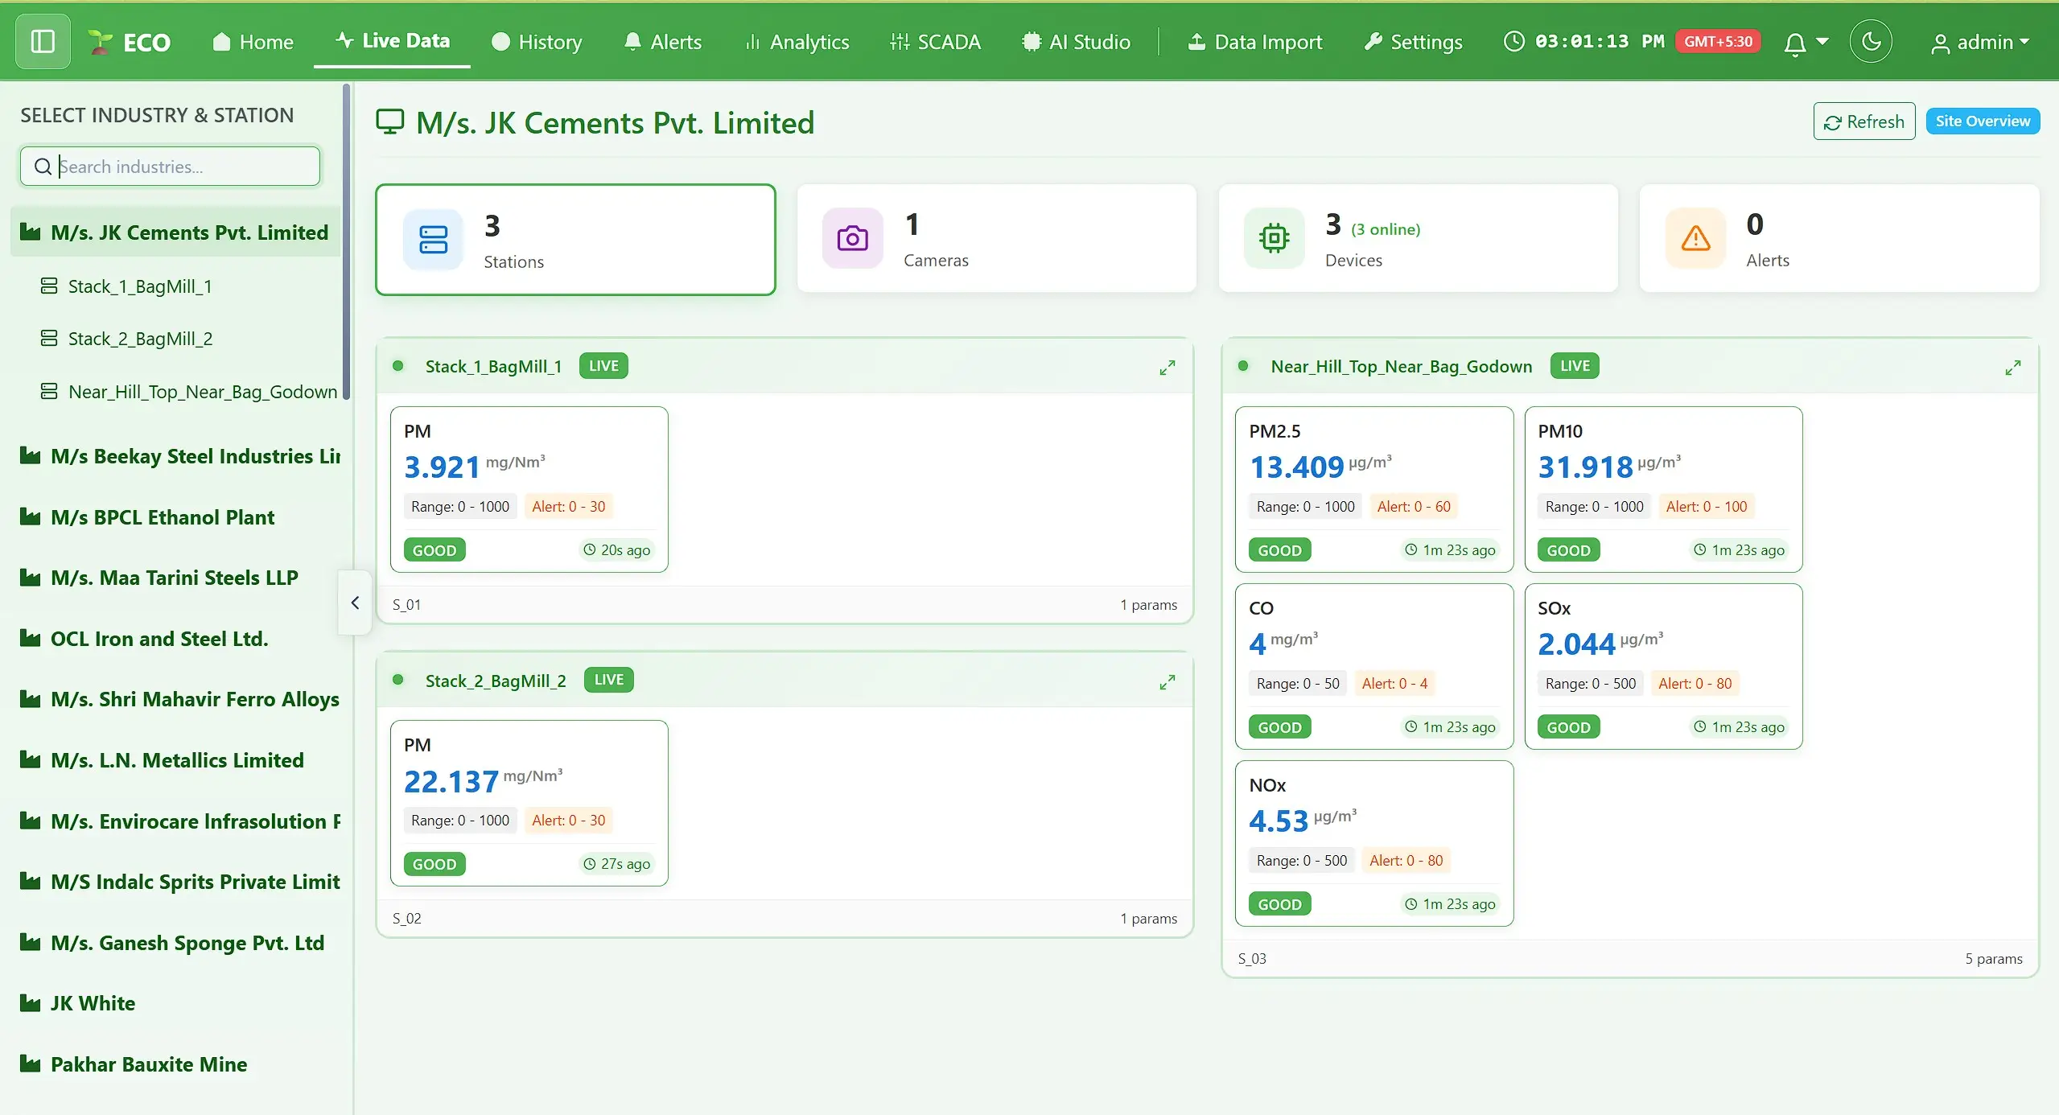Click the monitor icon beside company title
2059x1115 pixels.
pyautogui.click(x=390, y=122)
